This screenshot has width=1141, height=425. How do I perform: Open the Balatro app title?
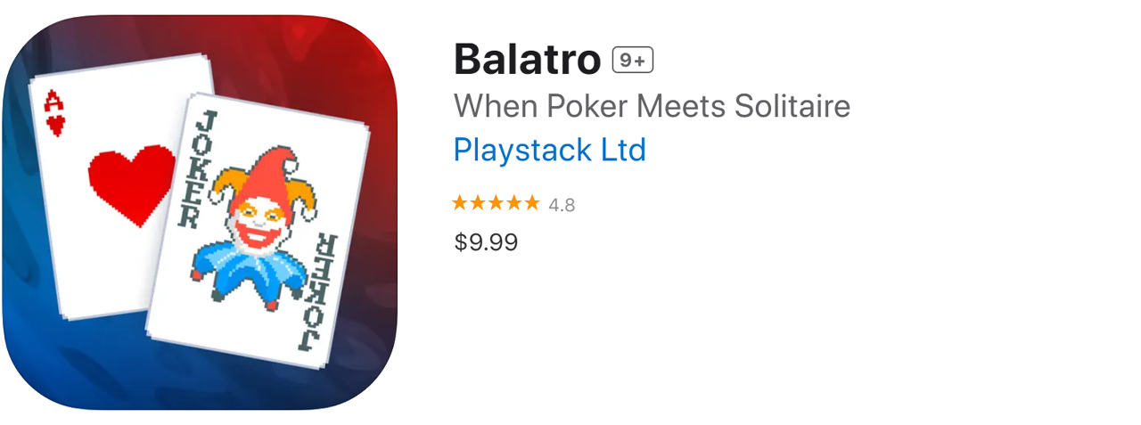tap(527, 60)
